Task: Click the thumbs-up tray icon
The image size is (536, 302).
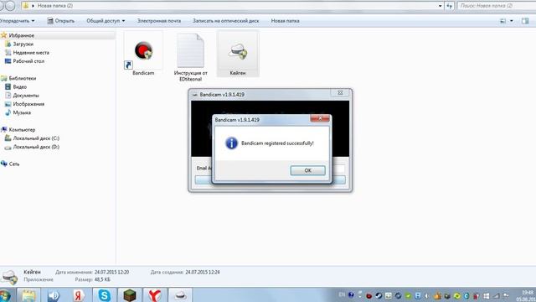Action: [437, 295]
